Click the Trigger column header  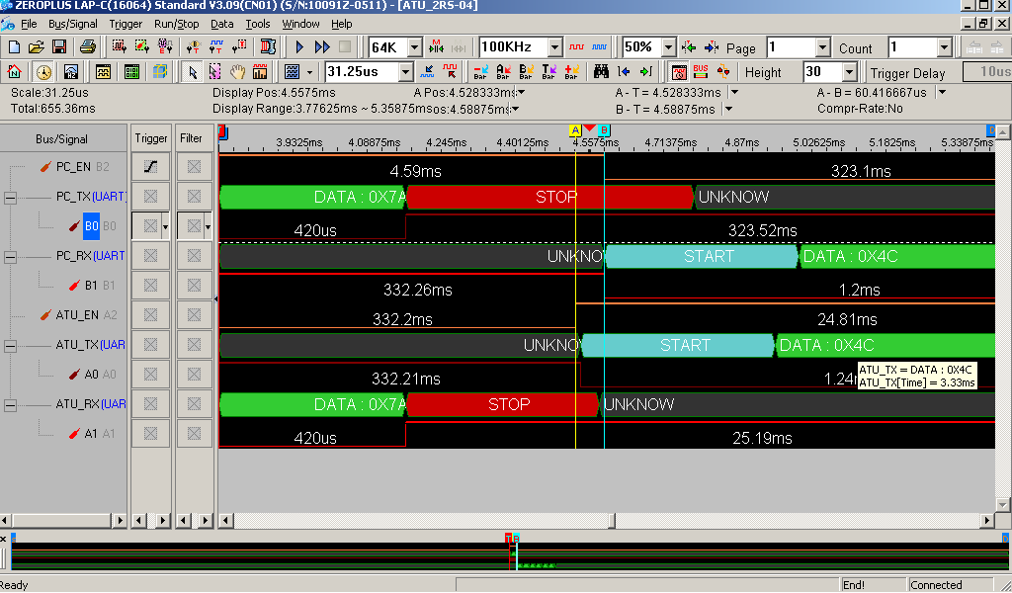151,138
